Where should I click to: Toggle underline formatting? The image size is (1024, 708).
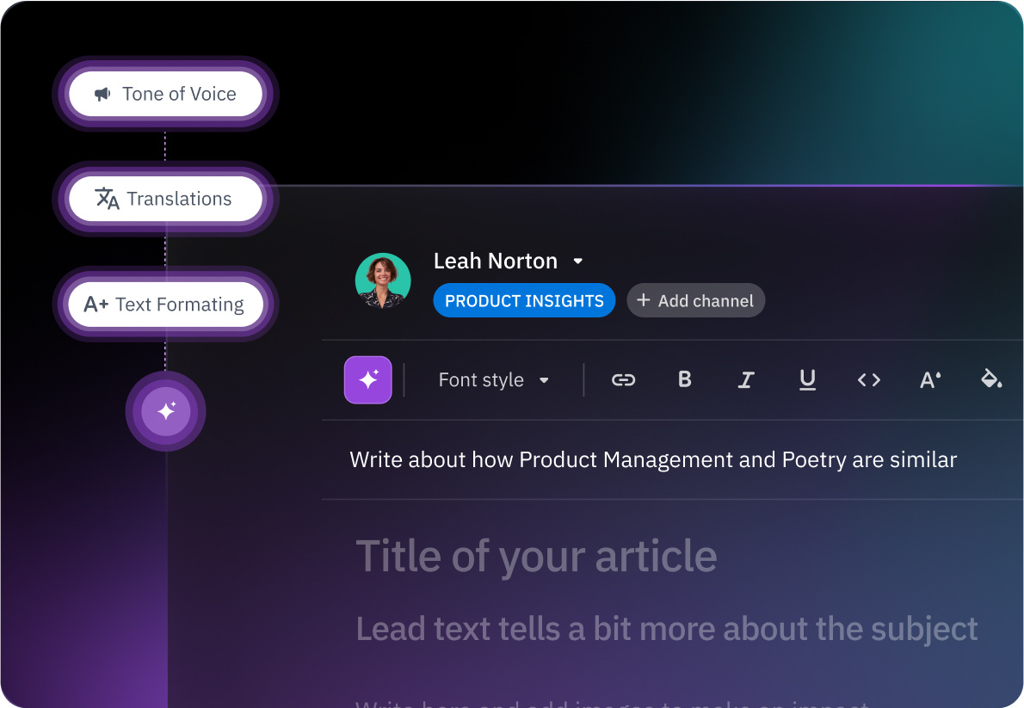[807, 379]
